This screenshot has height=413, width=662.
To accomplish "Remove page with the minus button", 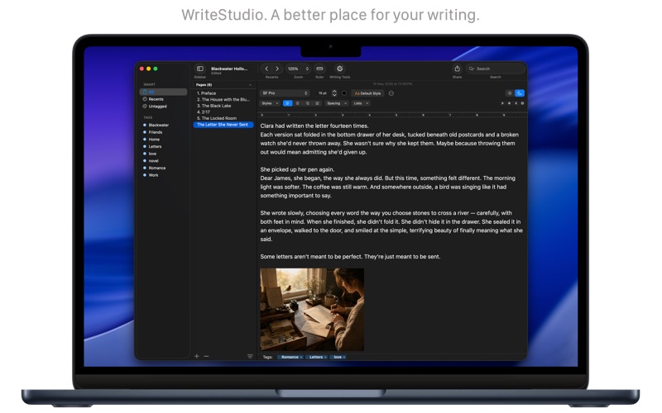I will (206, 356).
